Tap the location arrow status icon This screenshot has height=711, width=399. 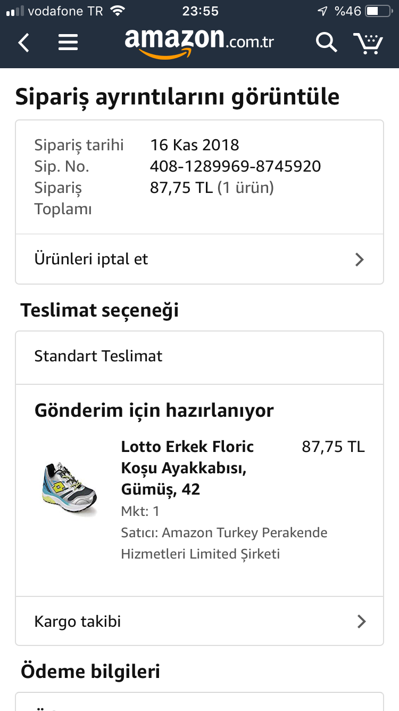(x=322, y=11)
